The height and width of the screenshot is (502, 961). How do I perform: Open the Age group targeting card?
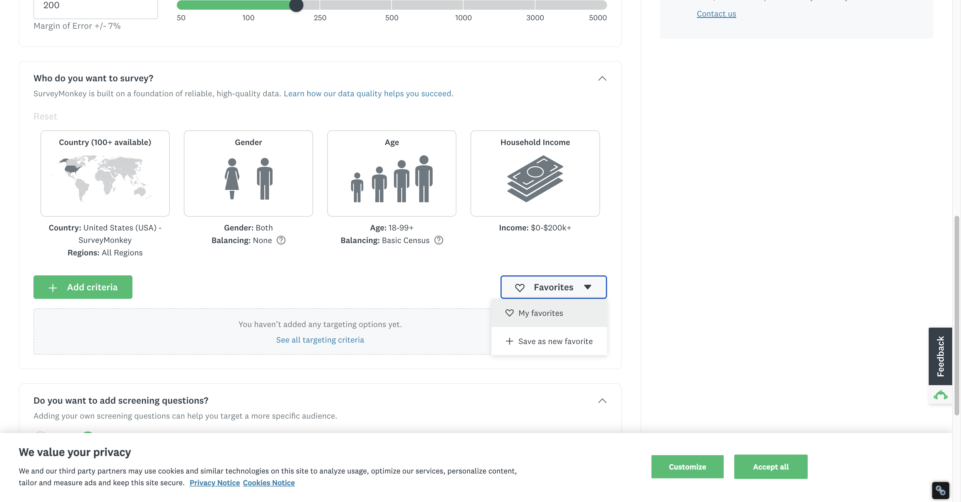[391, 173]
